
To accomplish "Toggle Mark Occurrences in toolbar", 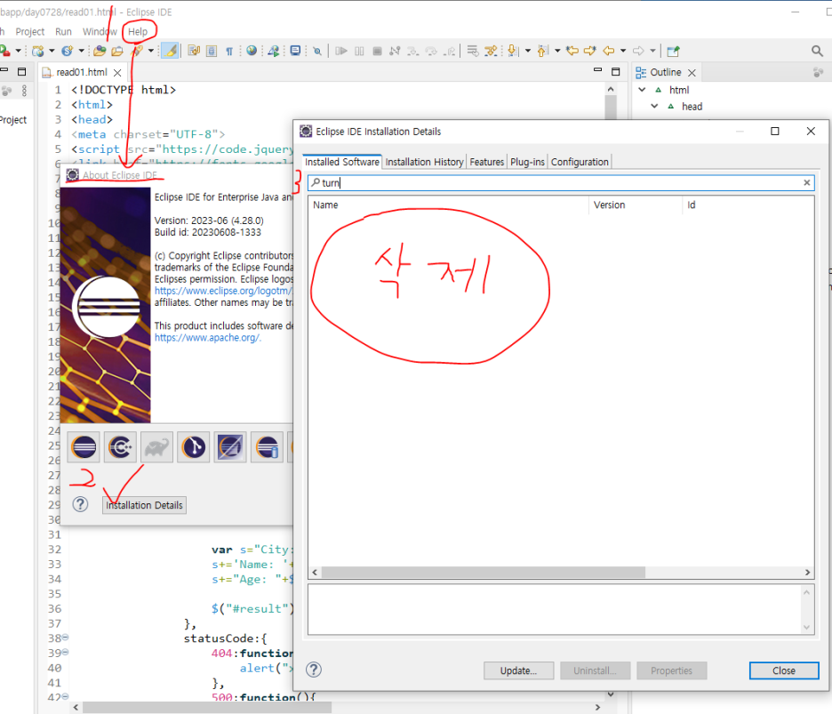I will [171, 51].
